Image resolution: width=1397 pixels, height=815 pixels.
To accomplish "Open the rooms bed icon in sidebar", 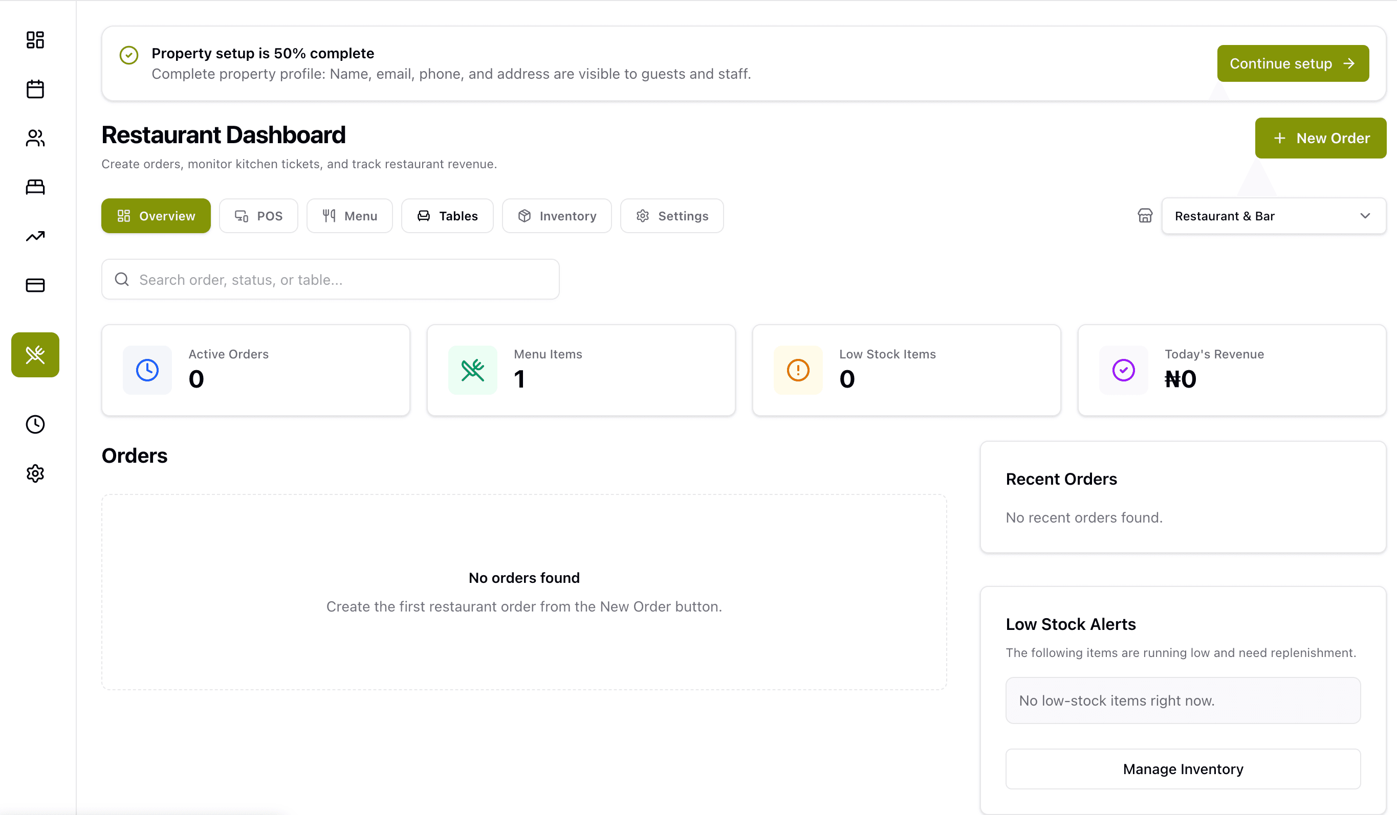I will (x=35, y=187).
